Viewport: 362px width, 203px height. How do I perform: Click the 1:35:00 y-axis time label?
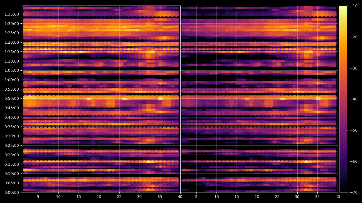[x=12, y=14]
